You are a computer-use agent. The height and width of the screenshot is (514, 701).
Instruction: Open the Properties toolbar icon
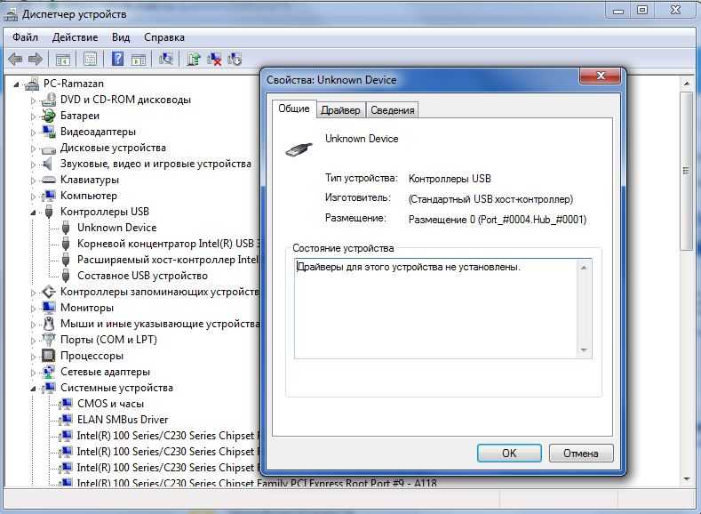91,59
